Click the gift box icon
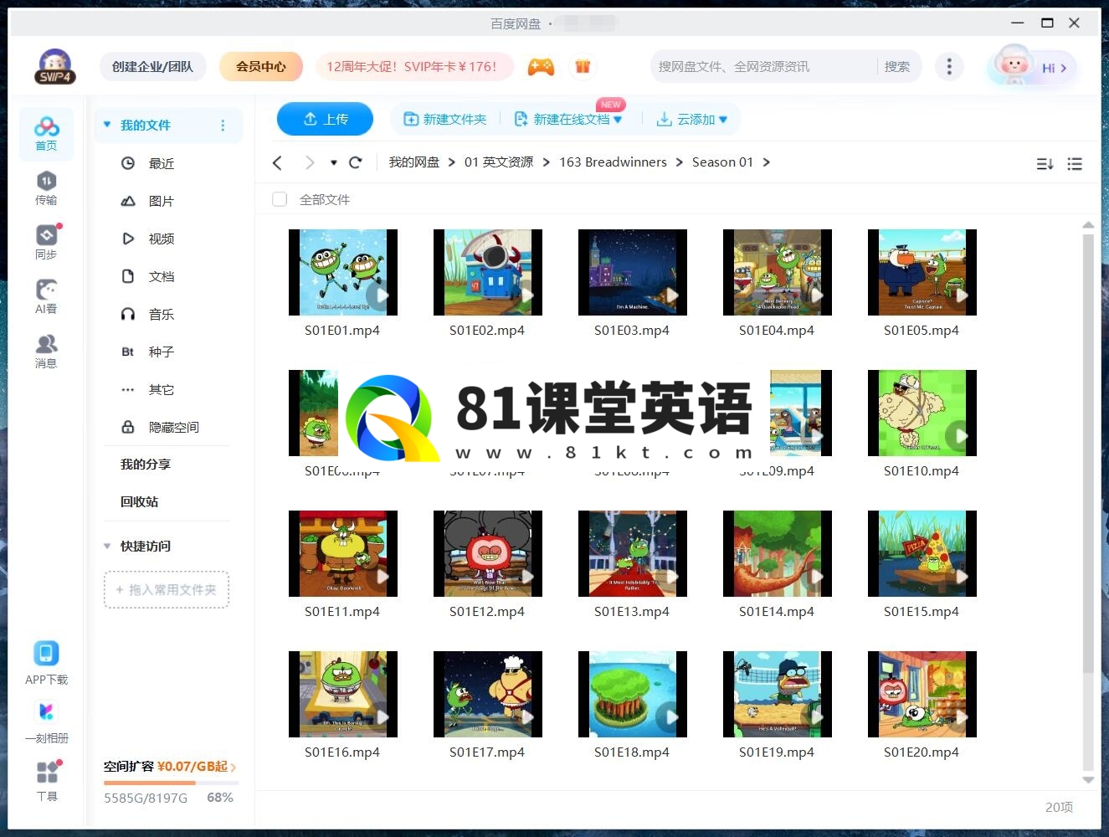 pyautogui.click(x=583, y=66)
